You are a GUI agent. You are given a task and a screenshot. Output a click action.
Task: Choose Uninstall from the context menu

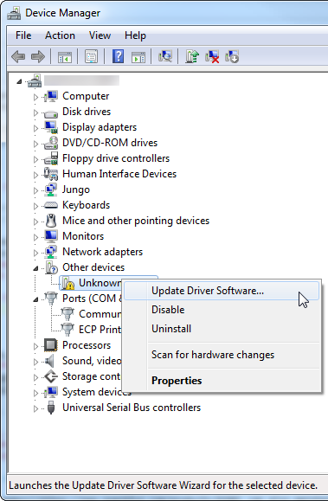[x=222, y=329]
